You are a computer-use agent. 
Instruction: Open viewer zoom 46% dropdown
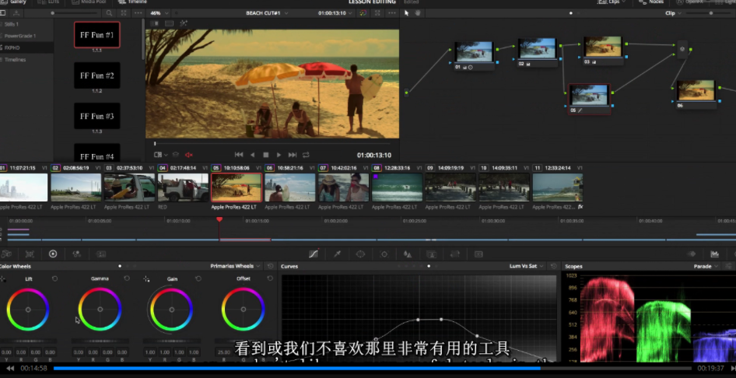158,13
